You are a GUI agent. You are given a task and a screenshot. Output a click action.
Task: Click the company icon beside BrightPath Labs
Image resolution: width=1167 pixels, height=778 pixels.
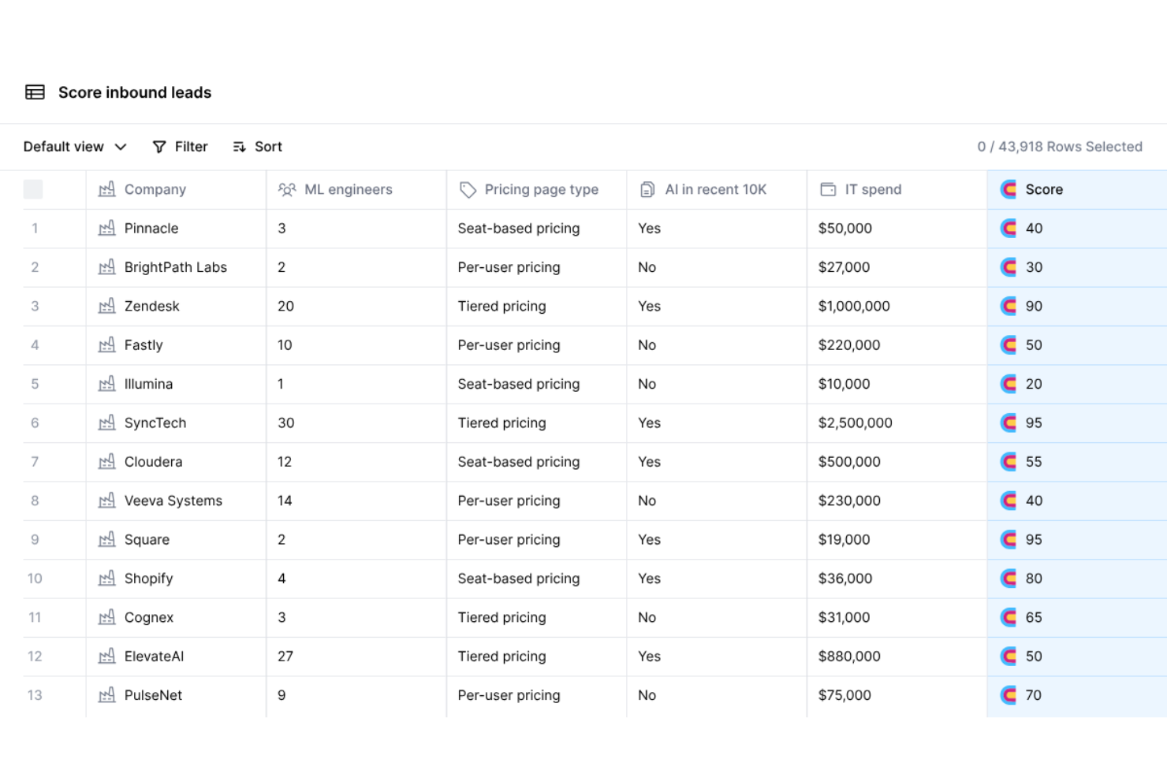coord(106,267)
